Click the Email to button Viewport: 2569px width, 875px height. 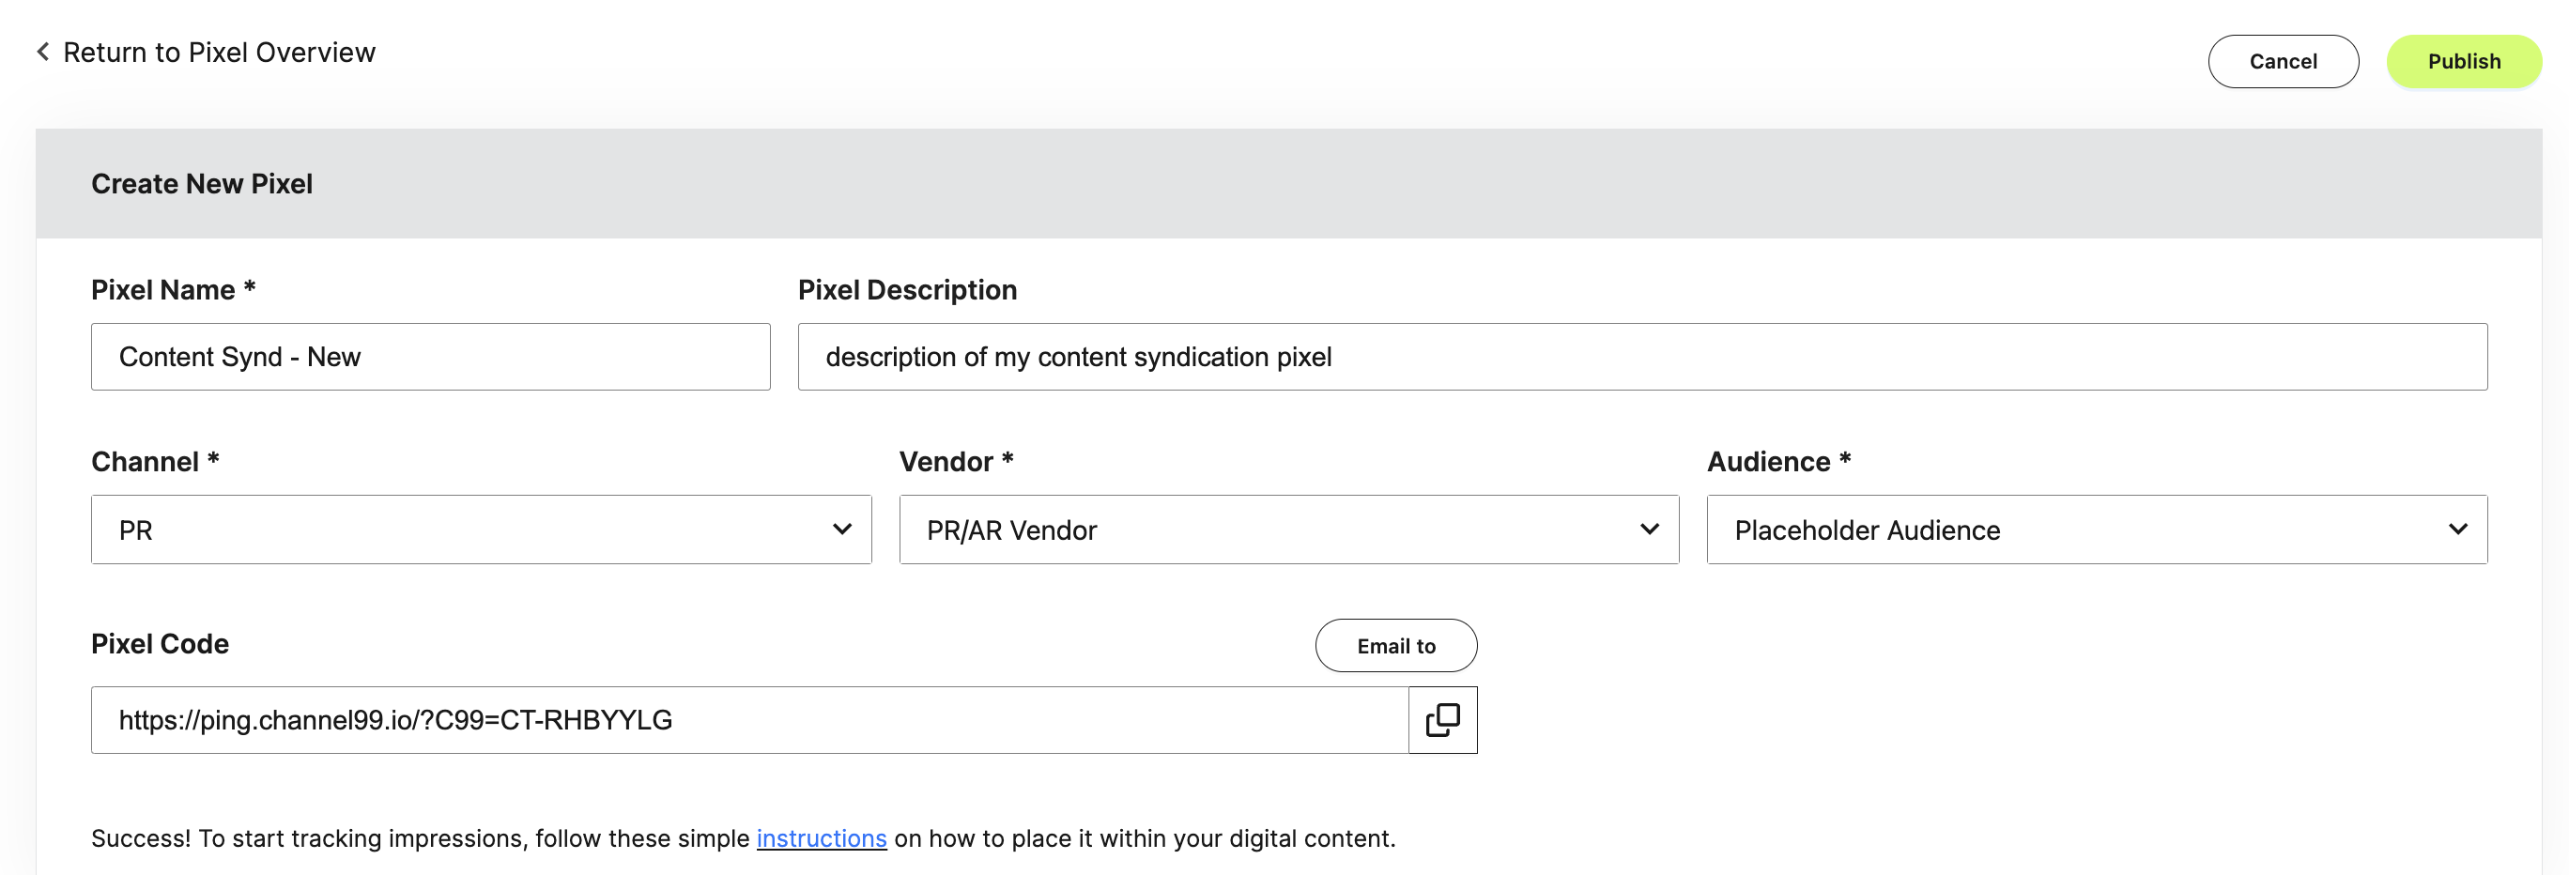pyautogui.click(x=1395, y=646)
